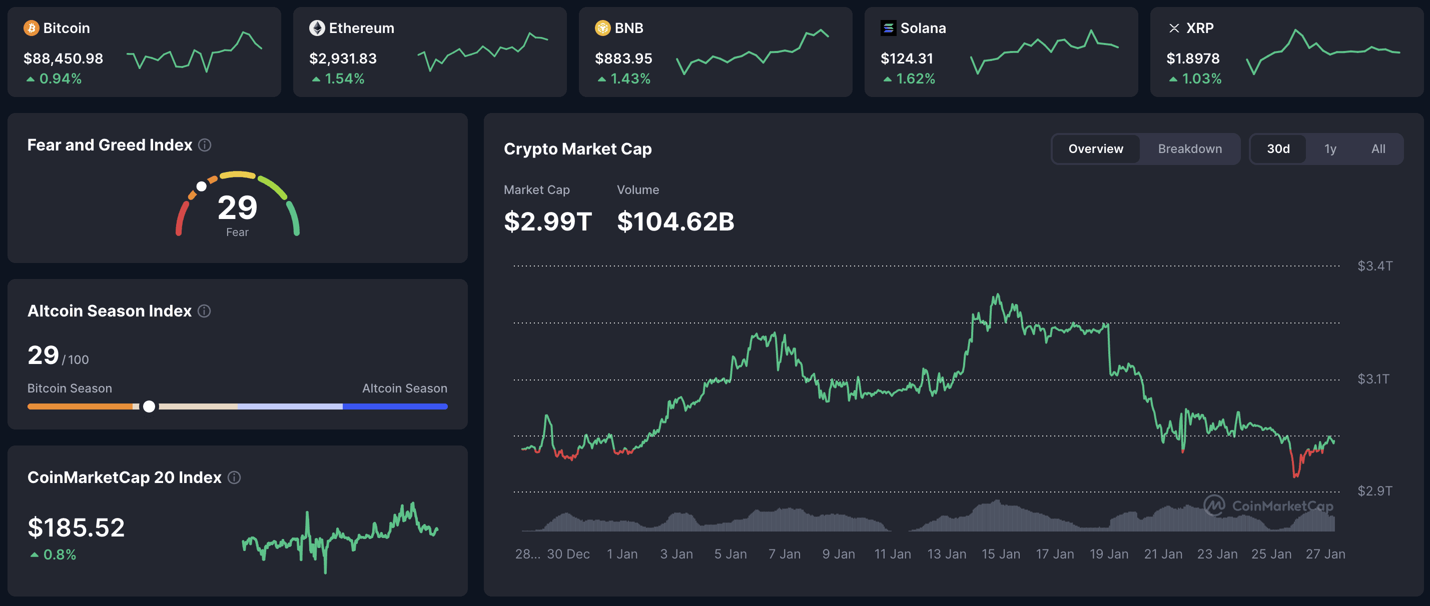Open the Altcoin Season Index info tooltip
This screenshot has width=1430, height=606.
[203, 311]
